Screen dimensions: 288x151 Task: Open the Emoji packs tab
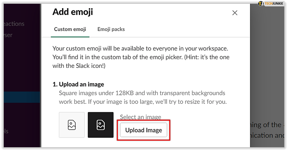pyautogui.click(x=111, y=29)
